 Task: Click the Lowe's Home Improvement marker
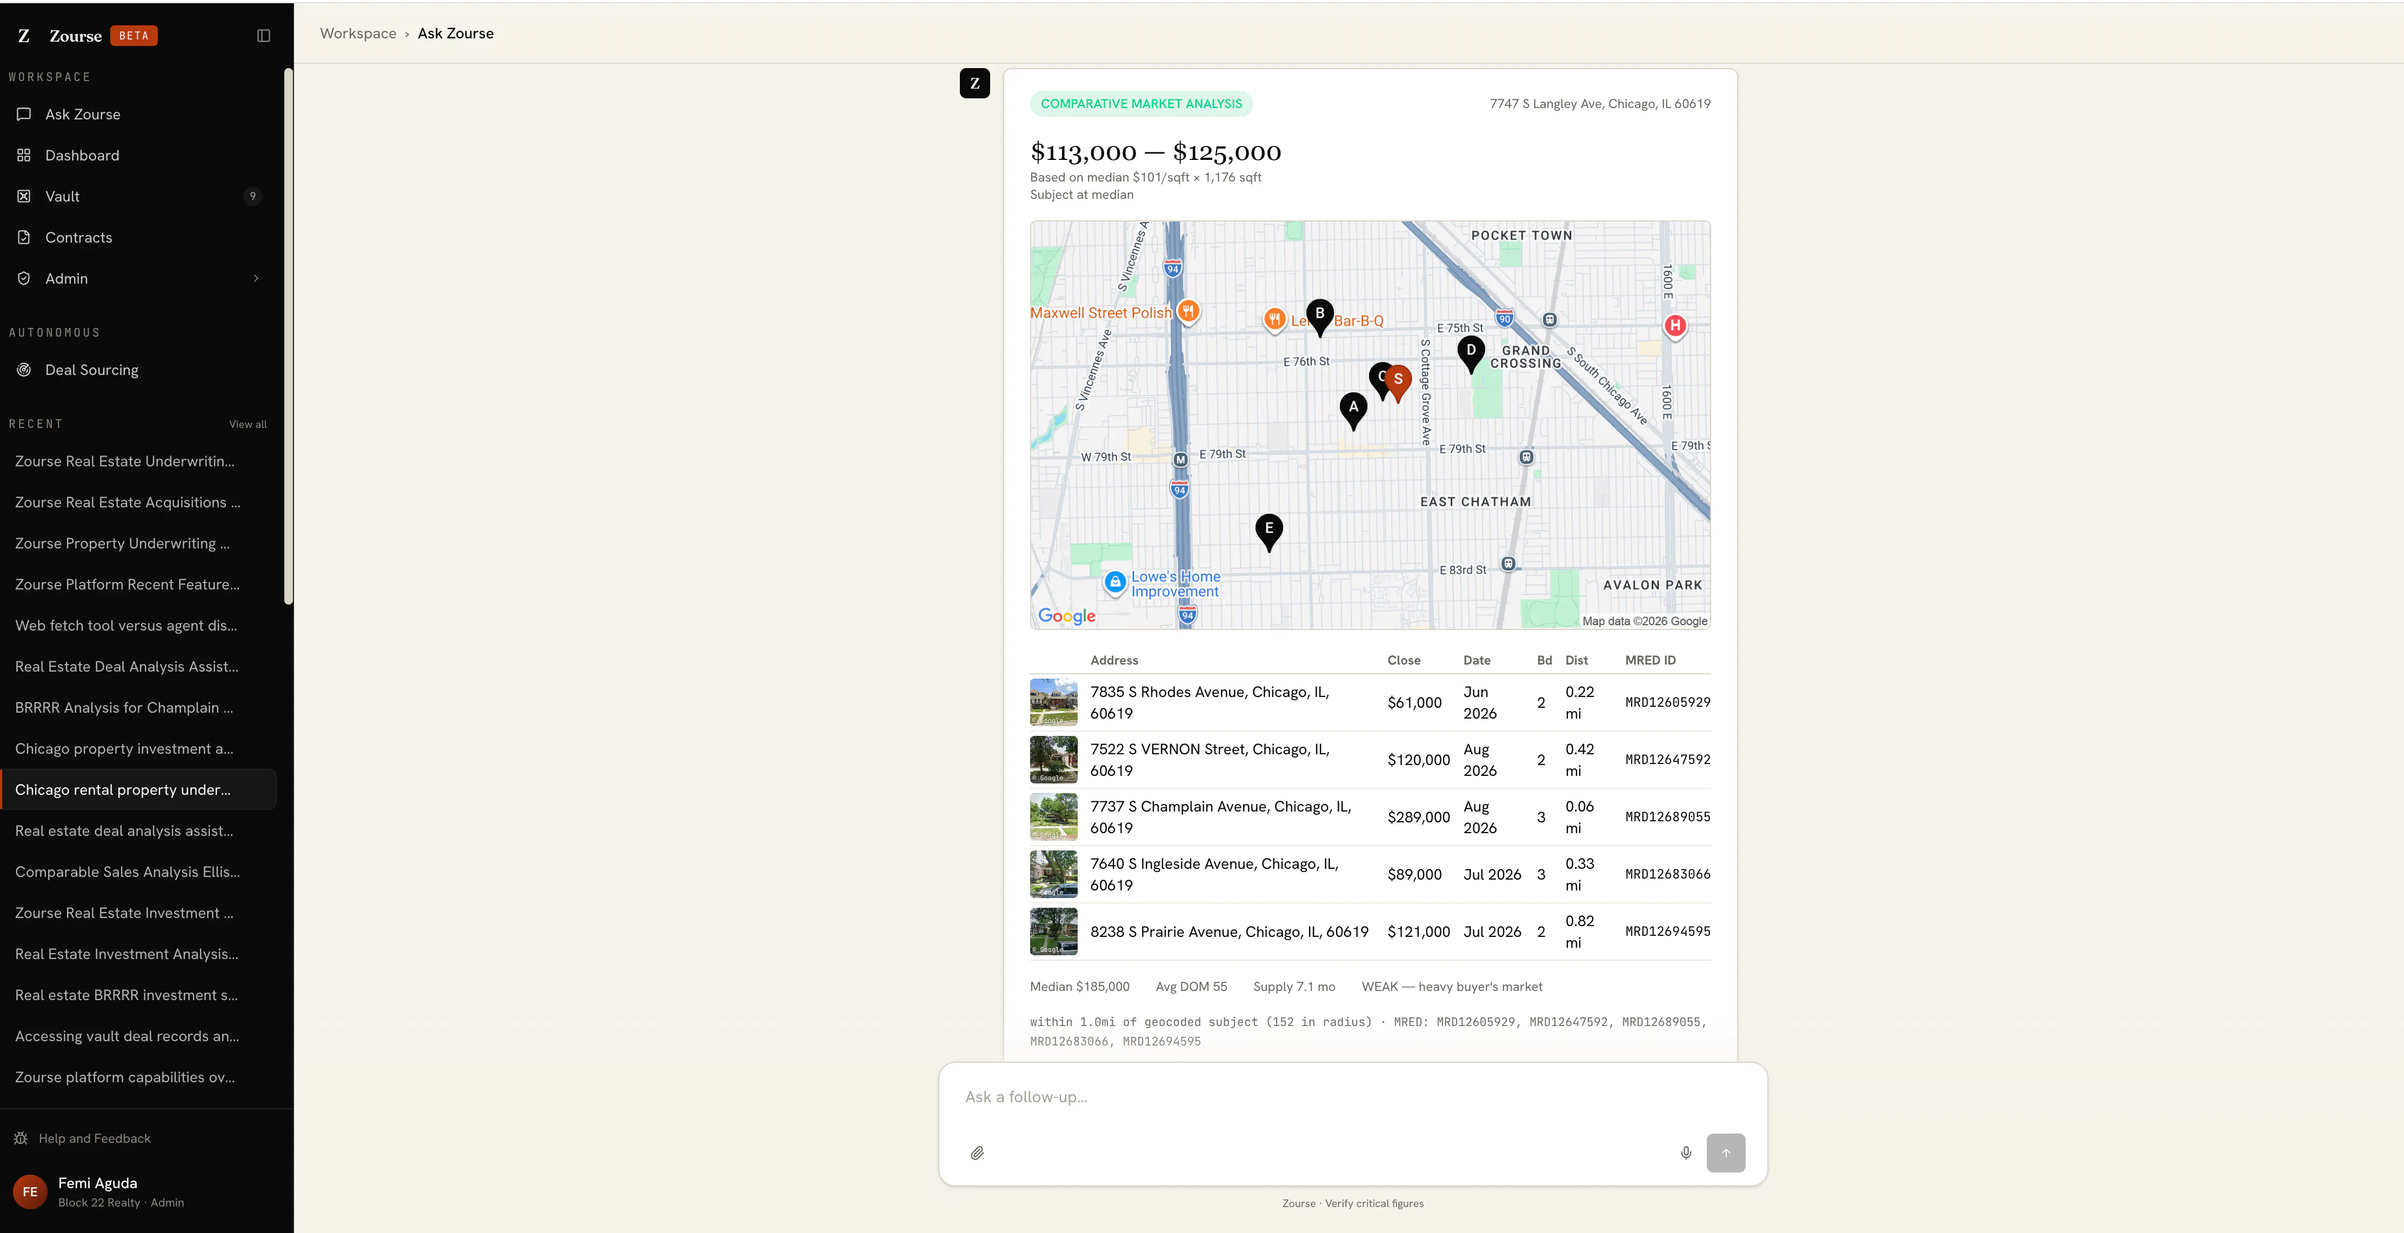tap(1114, 582)
